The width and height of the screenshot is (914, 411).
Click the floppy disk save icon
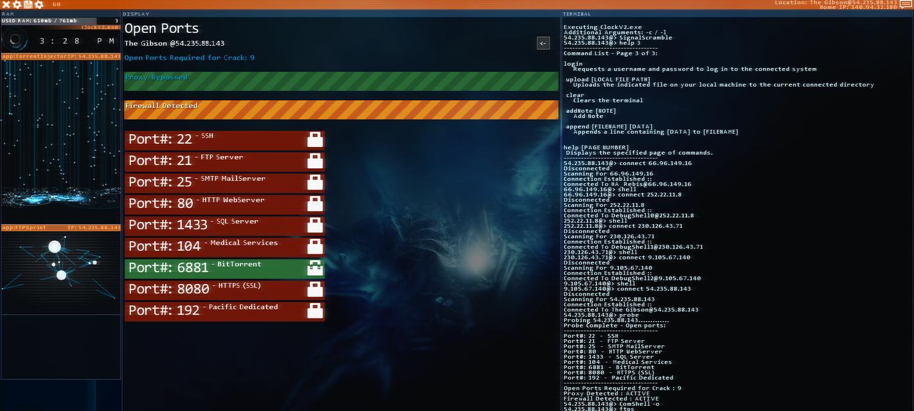tap(28, 4)
